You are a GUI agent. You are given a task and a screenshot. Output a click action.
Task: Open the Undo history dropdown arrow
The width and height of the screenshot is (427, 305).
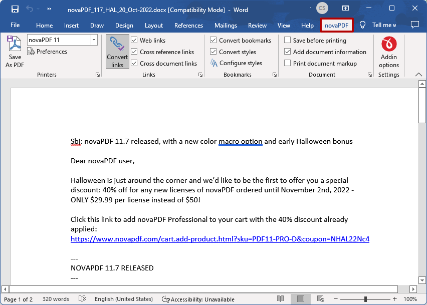click(38, 9)
